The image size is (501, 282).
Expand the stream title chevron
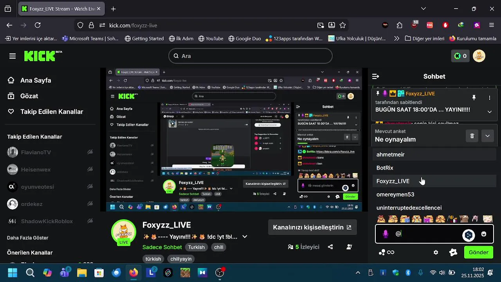coord(245,237)
